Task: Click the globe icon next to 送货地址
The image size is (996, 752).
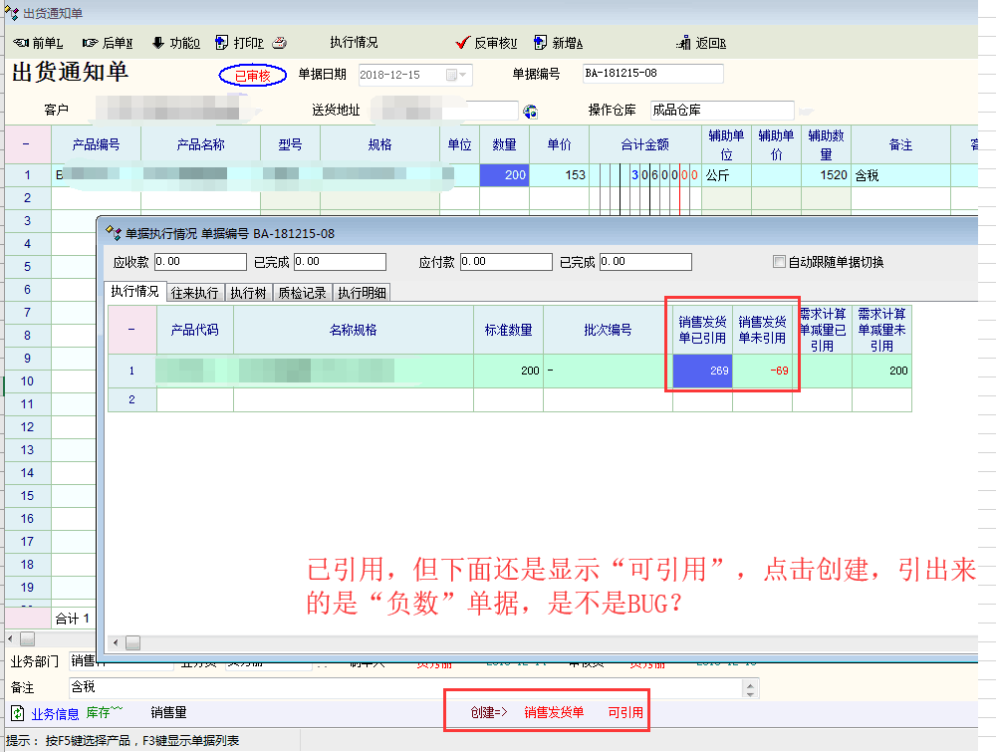Action: click(x=530, y=111)
